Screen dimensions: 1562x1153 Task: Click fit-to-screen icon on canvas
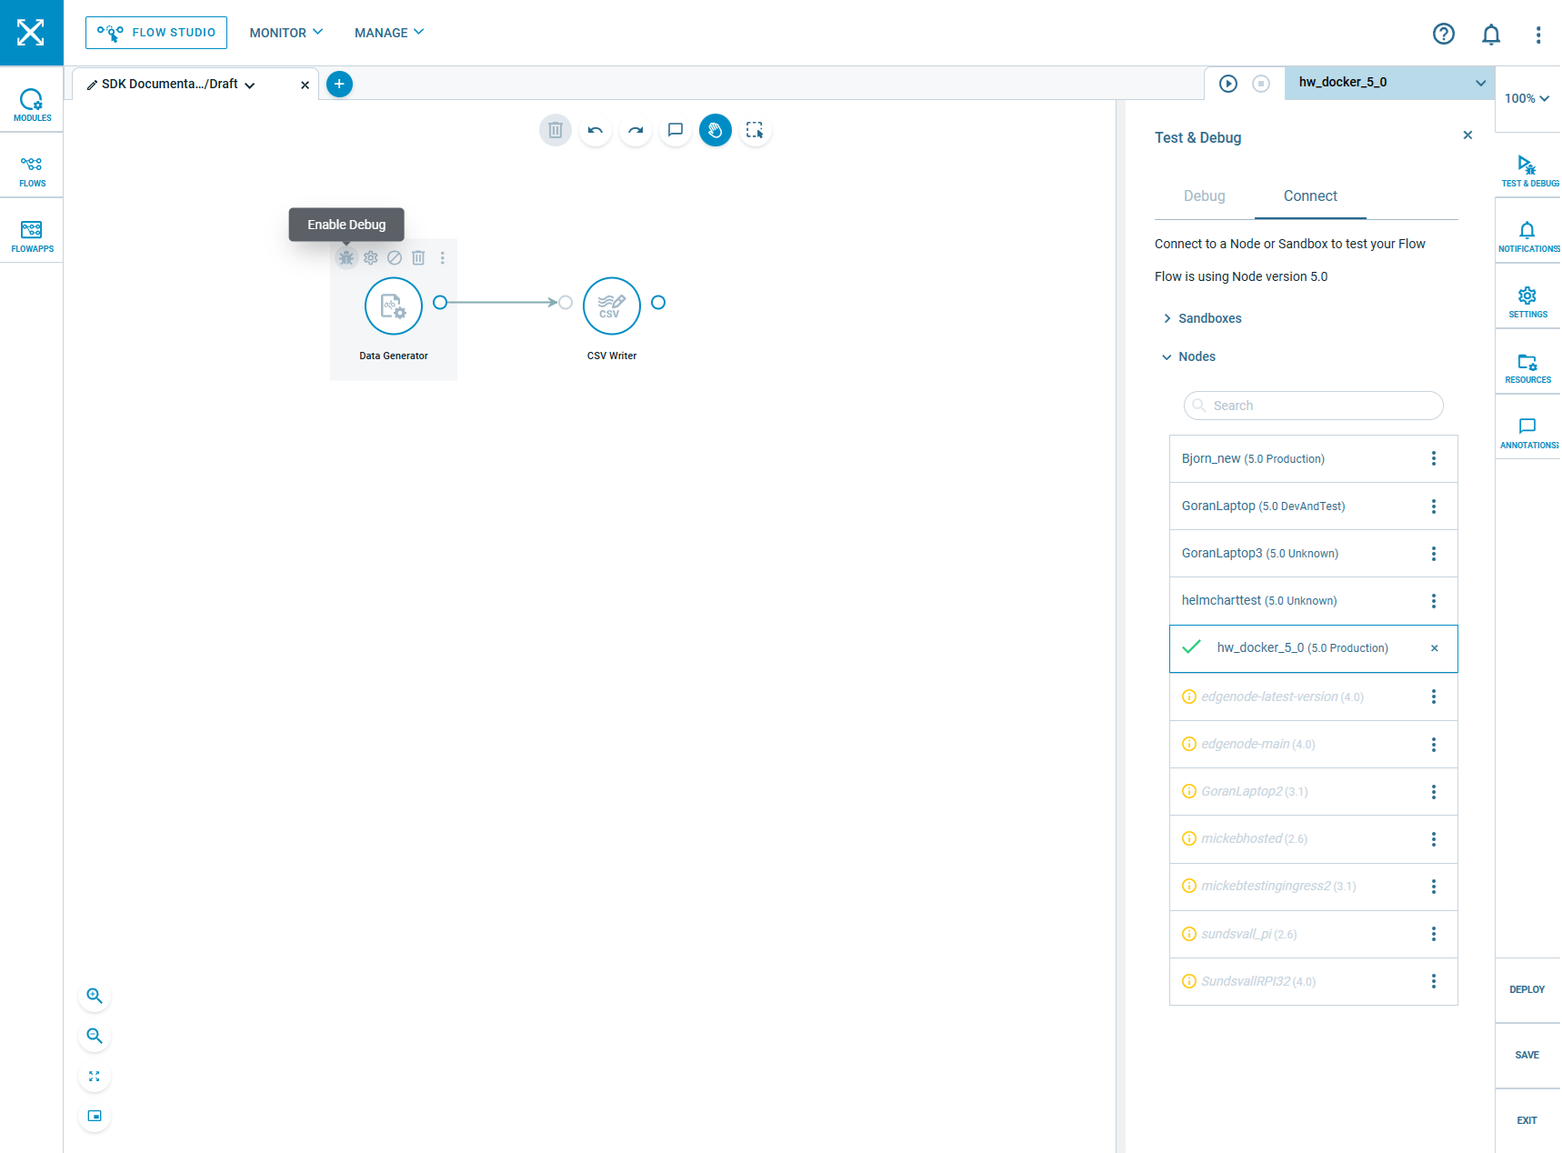(x=95, y=1076)
